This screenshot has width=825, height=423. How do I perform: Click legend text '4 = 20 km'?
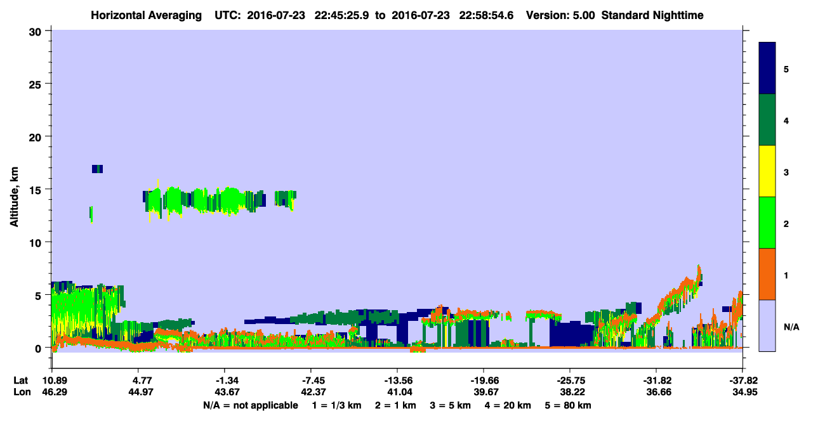click(508, 405)
